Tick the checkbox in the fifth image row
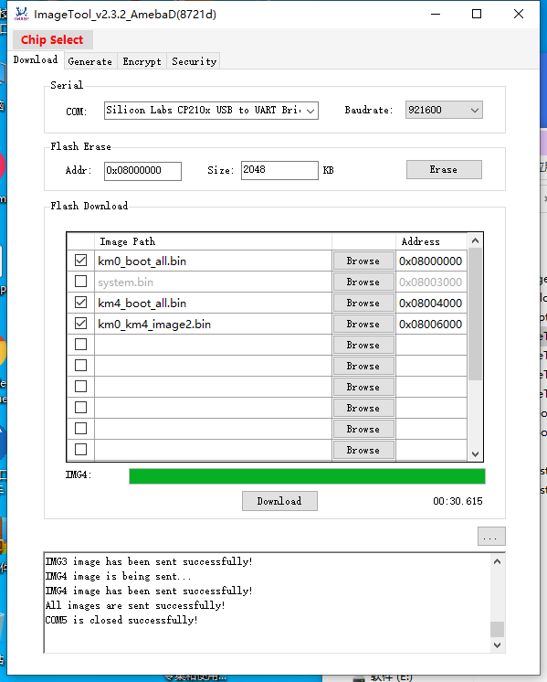The height and width of the screenshot is (682, 547). (80, 345)
